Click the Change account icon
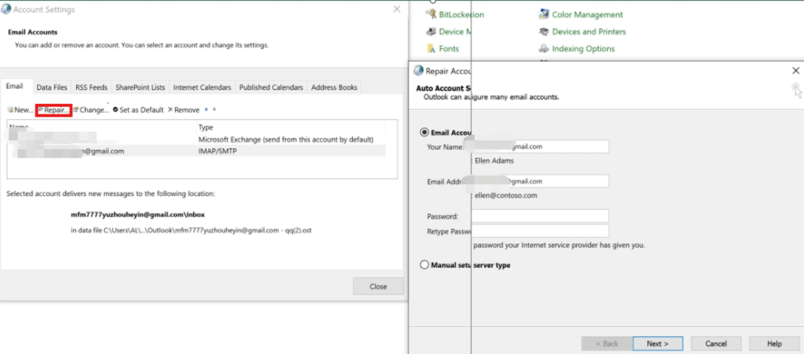804x354 pixels. pos(75,110)
